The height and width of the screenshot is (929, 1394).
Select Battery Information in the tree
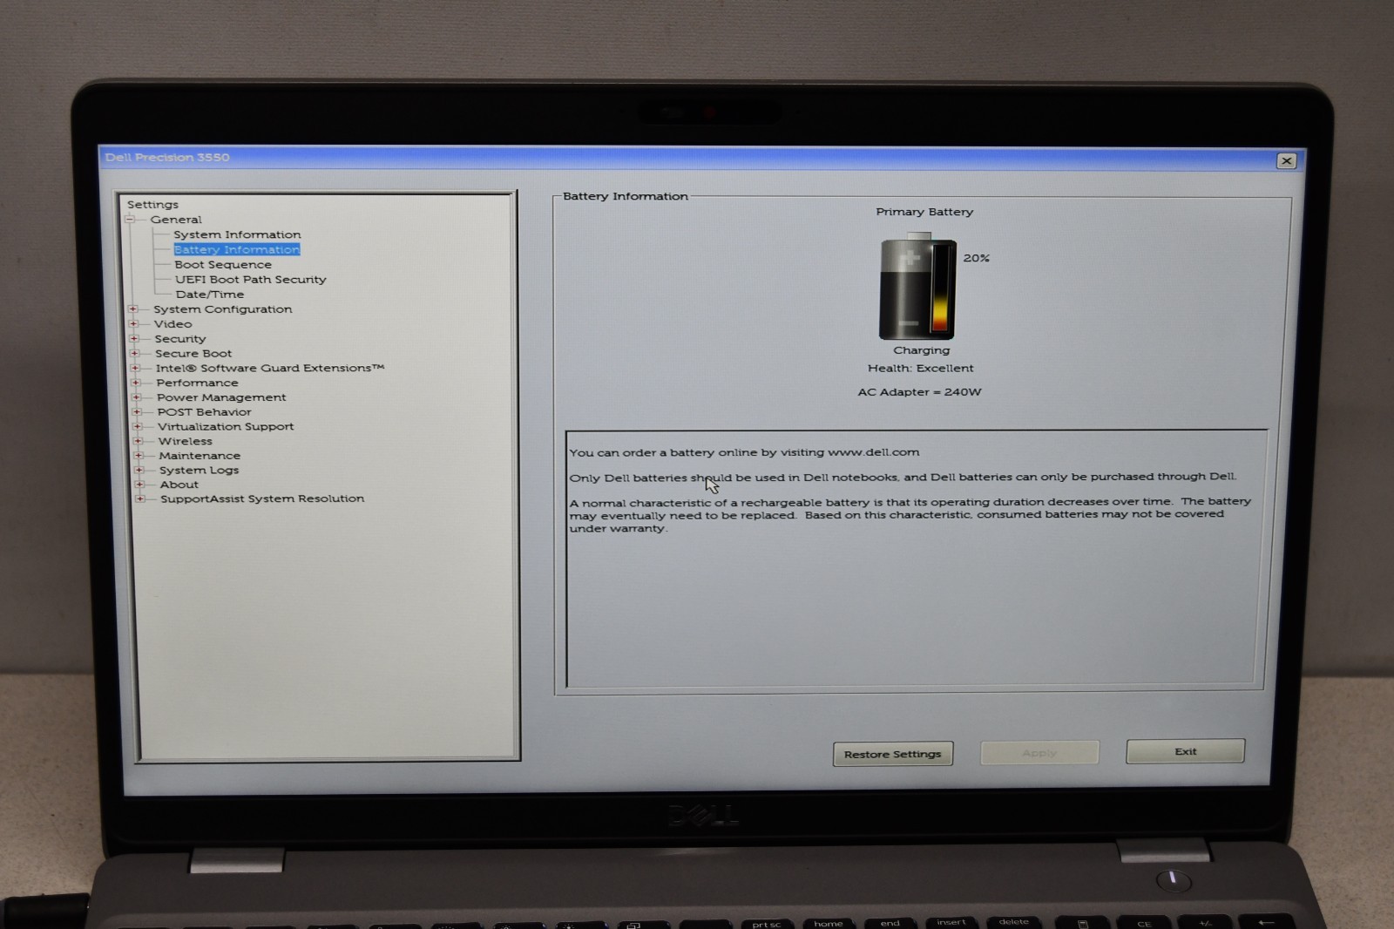coord(237,249)
